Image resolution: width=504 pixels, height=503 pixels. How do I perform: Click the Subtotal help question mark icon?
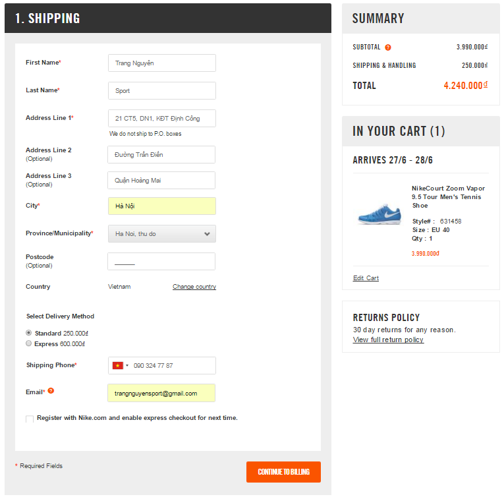pyautogui.click(x=388, y=47)
